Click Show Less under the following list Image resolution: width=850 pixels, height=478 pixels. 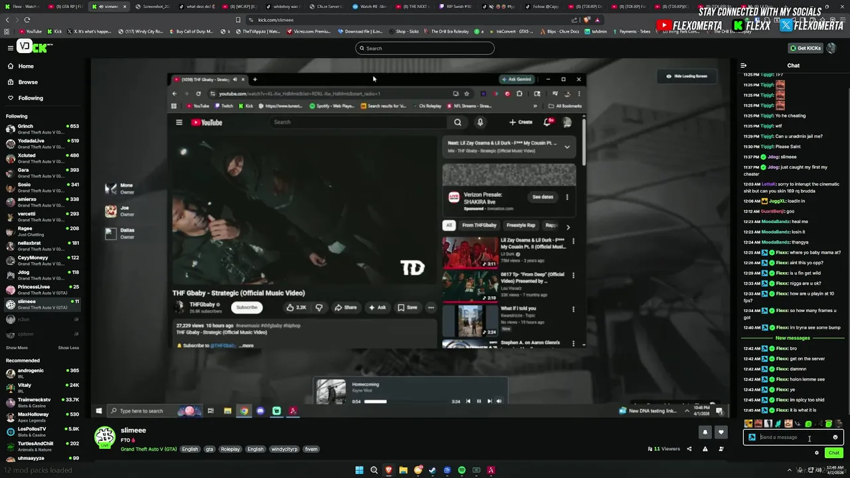pyautogui.click(x=68, y=348)
